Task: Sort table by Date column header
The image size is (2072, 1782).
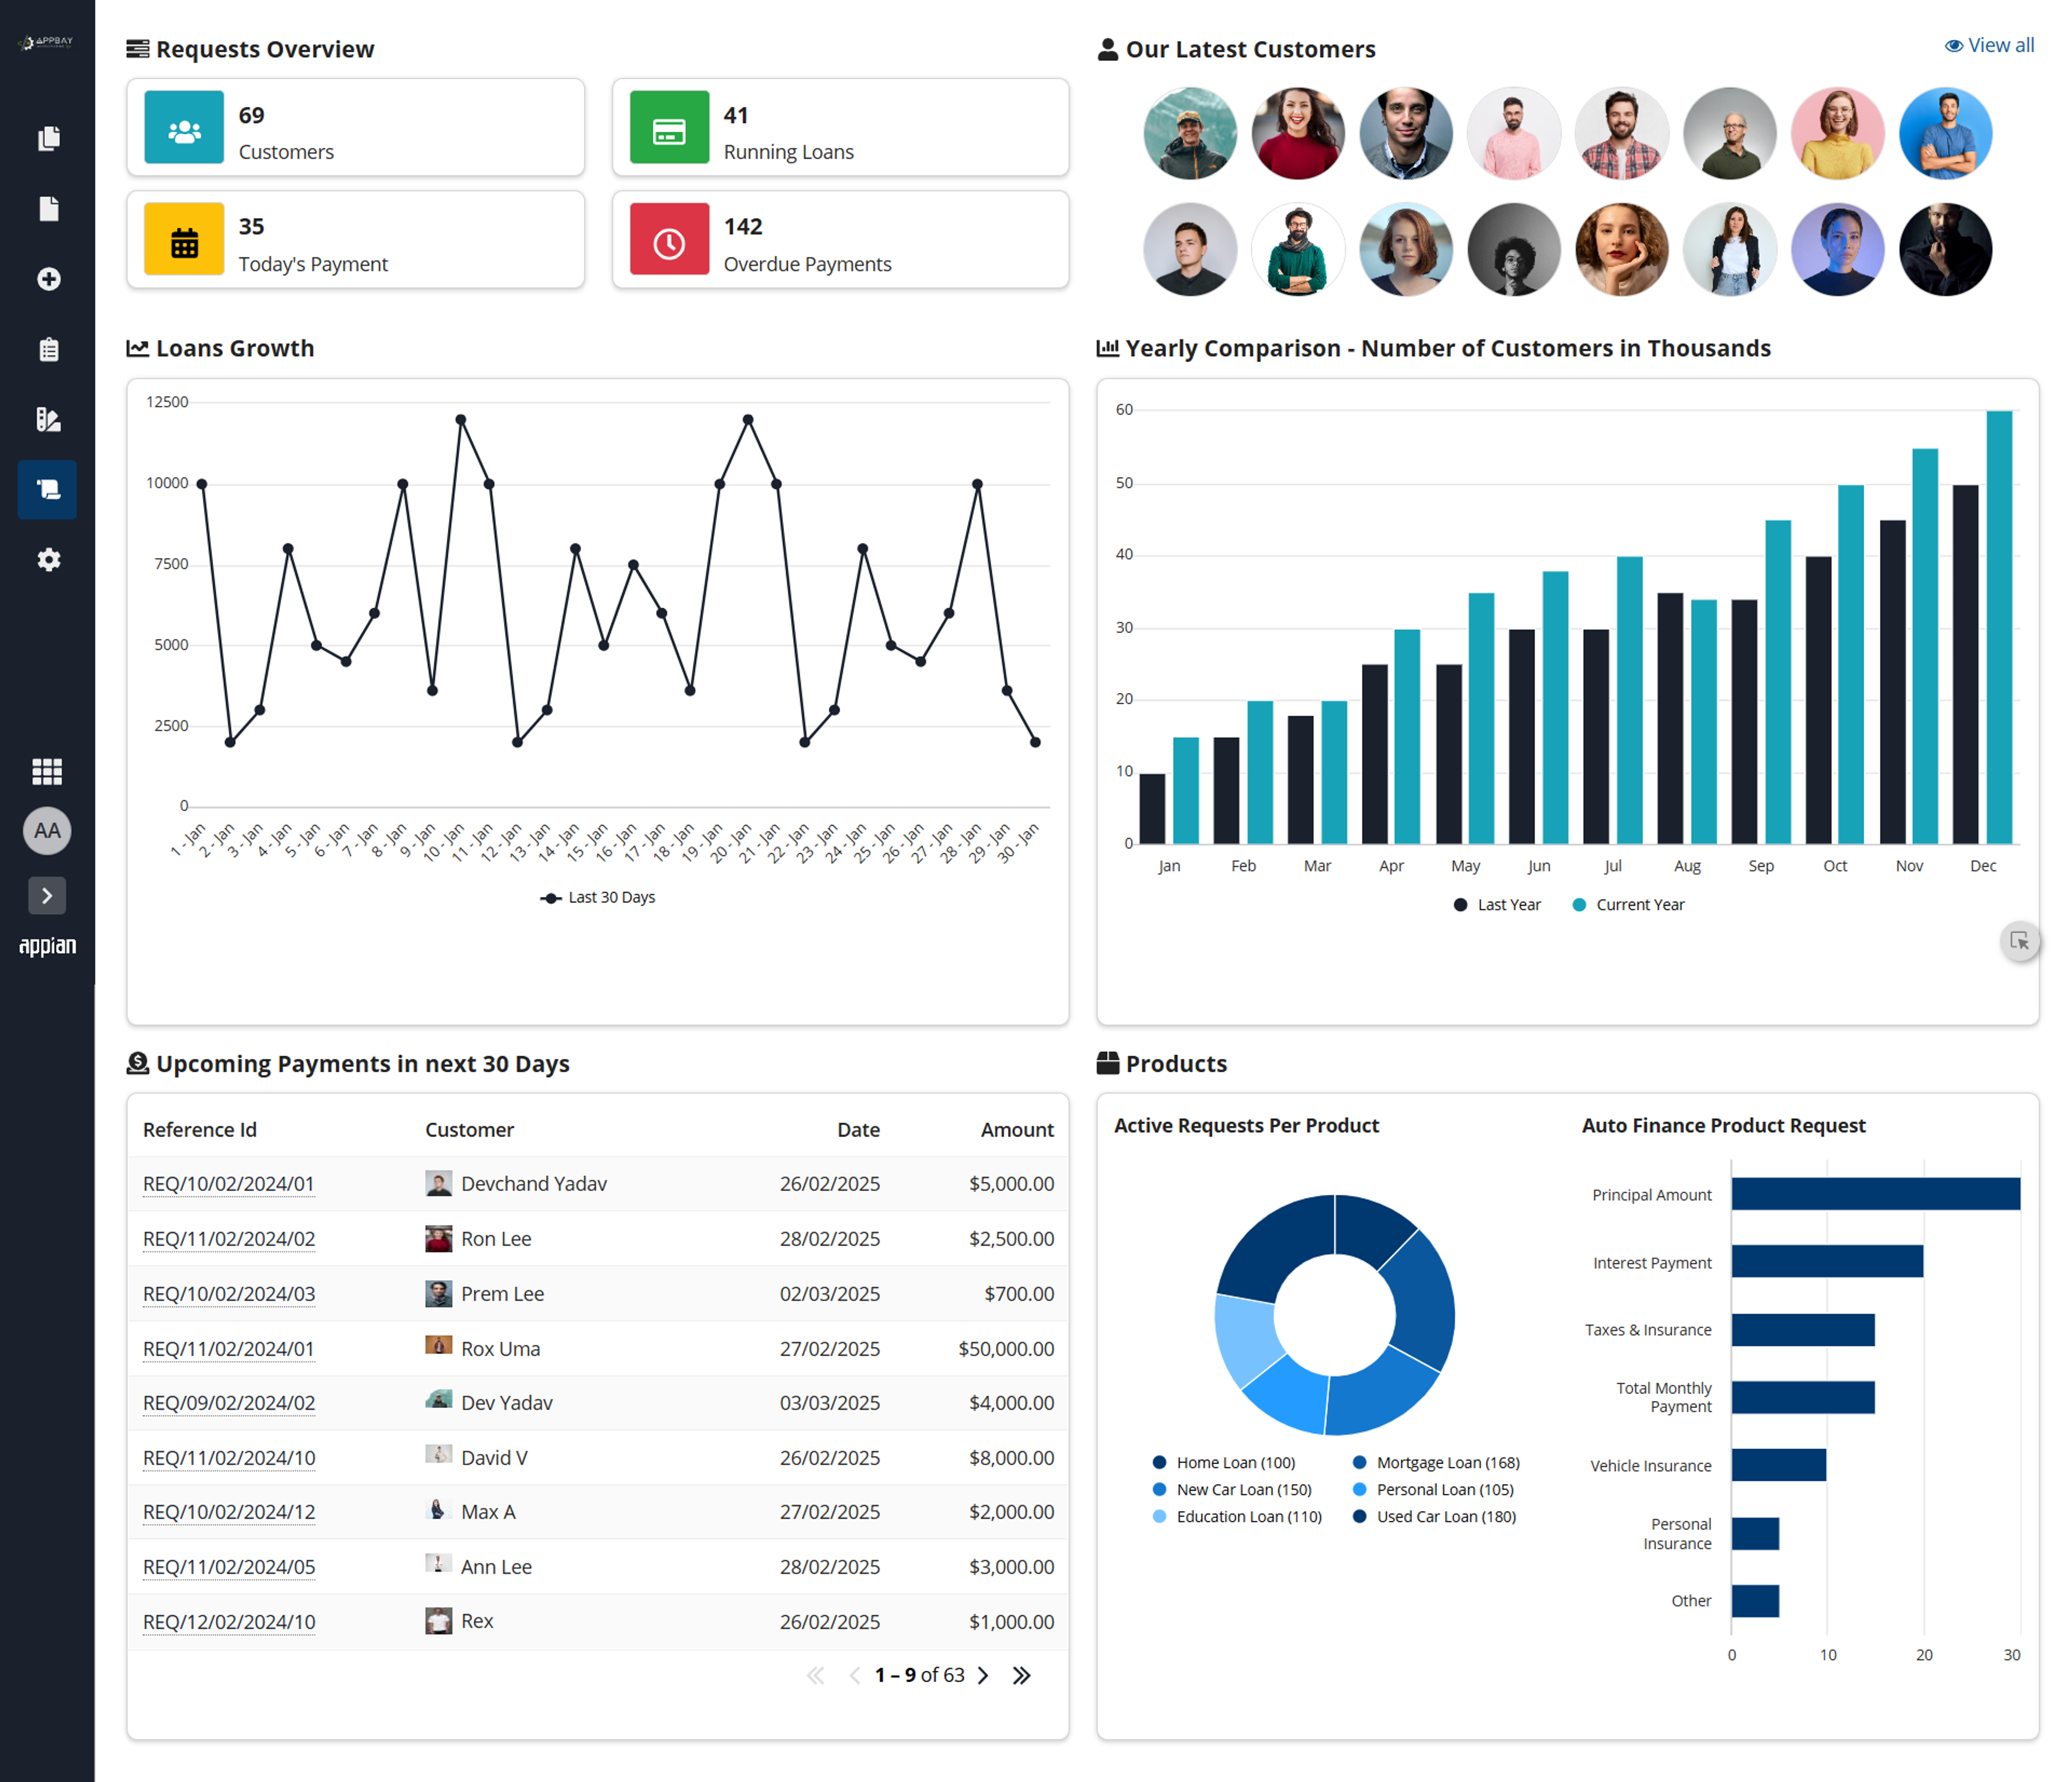Action: [858, 1129]
